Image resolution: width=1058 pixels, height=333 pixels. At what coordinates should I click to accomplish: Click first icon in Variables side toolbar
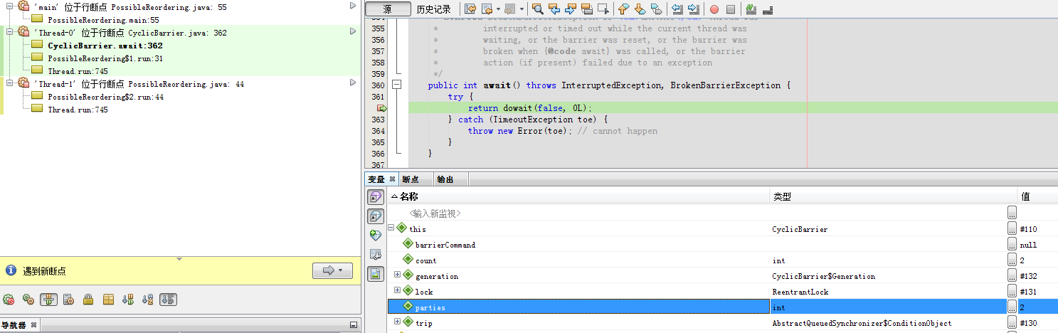pos(376,196)
